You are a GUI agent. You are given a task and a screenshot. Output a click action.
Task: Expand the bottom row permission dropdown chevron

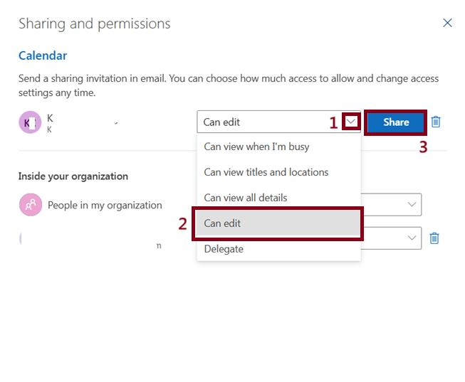(x=412, y=238)
